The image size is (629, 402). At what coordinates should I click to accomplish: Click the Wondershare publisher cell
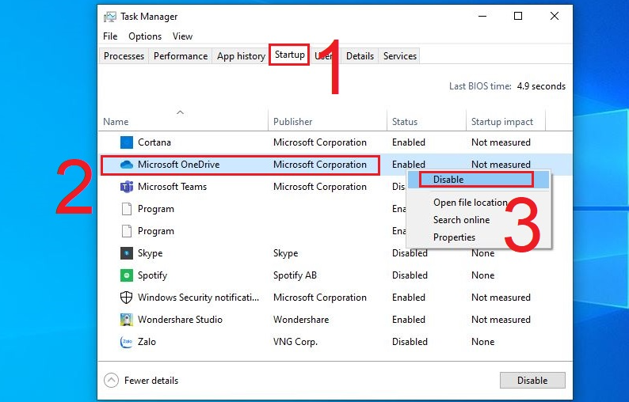[x=301, y=320]
